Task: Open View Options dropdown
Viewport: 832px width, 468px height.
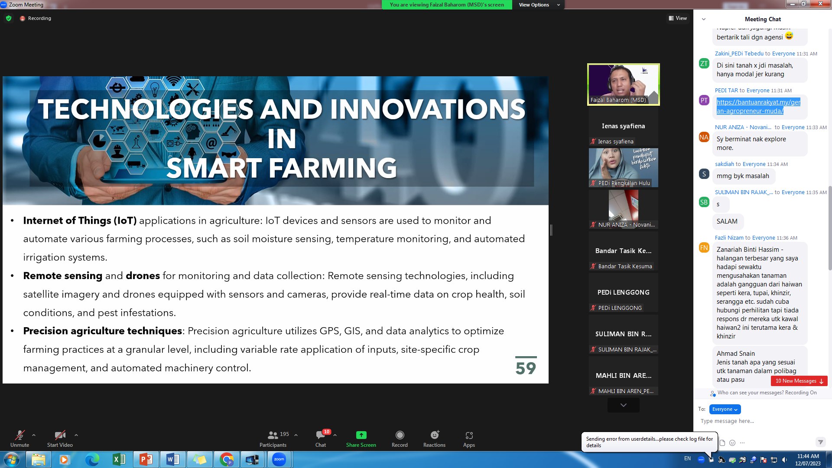Action: (539, 5)
